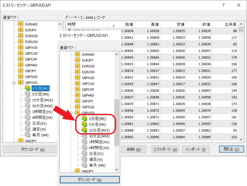The width and height of the screenshot is (247, 186).
Task: Click the gold coin icon beside GBPSGD in the leftmost tree
Action: [x=21, y=77]
